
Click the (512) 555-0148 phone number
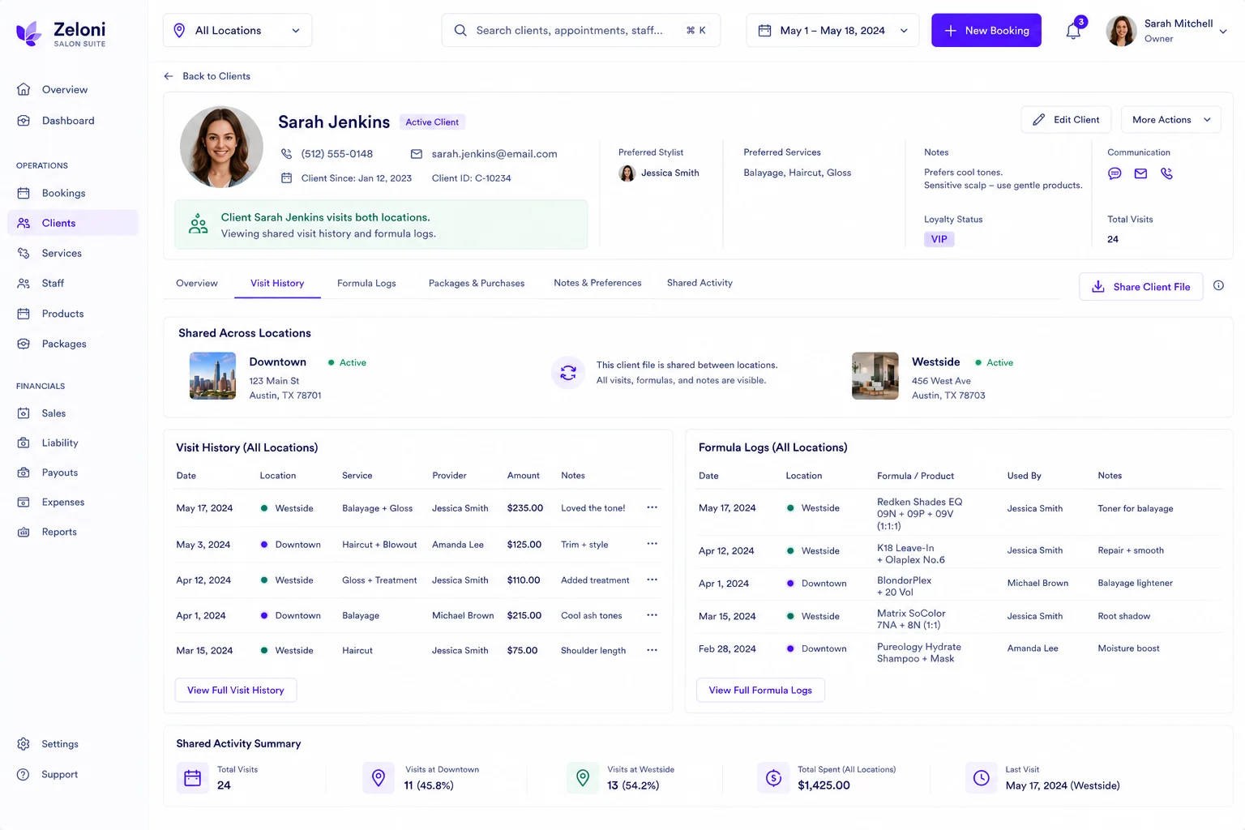[x=336, y=154]
